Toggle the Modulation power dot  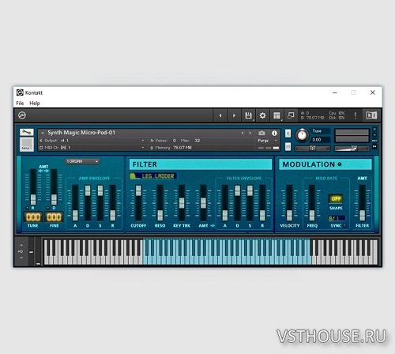pyautogui.click(x=340, y=164)
